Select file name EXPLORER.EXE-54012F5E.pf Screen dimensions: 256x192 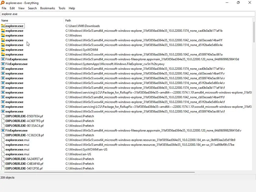tap(24, 168)
